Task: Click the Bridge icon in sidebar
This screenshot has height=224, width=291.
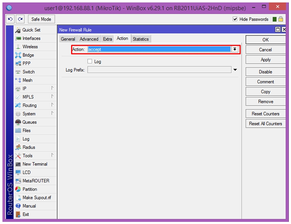Action: pos(18,55)
